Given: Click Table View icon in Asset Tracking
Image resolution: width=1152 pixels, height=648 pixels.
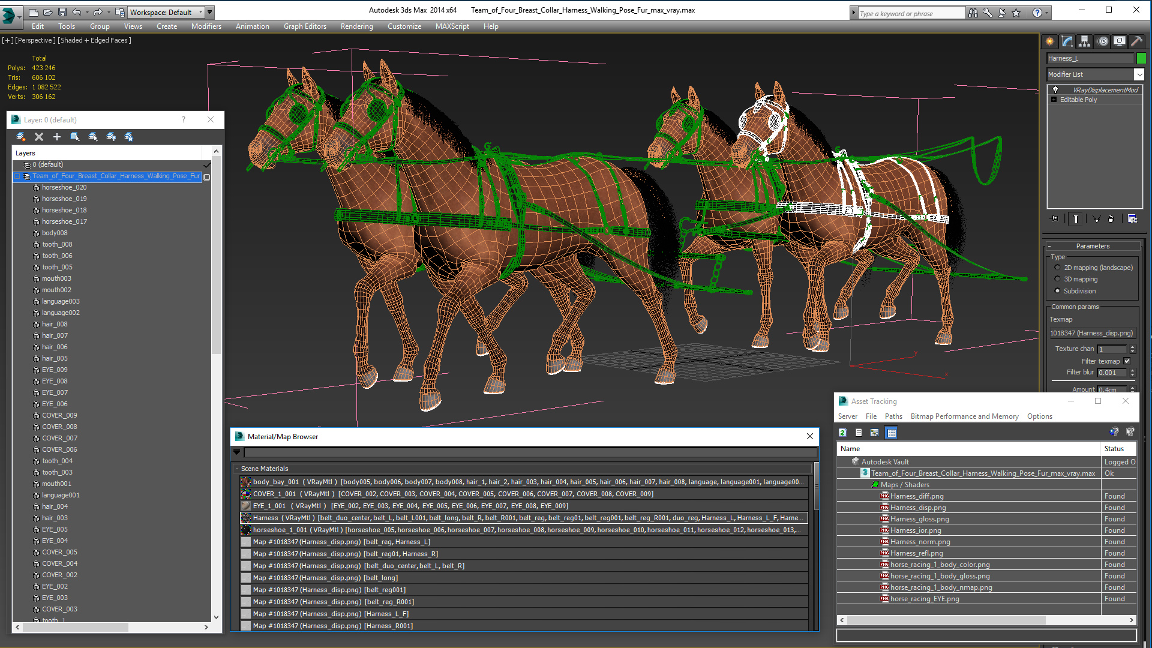Looking at the screenshot, I should [x=892, y=433].
